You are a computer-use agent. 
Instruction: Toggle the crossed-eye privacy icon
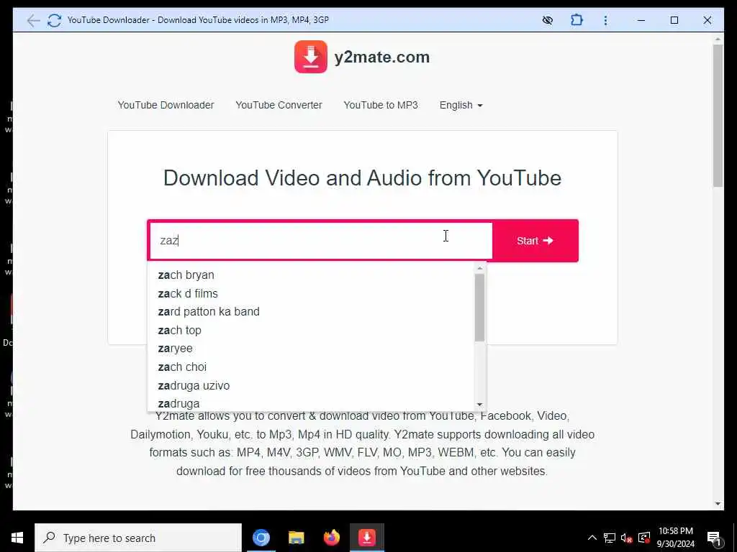[x=548, y=20]
